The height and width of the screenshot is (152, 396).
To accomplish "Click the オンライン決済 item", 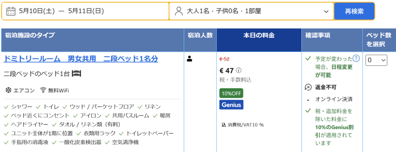I will 334,99.
